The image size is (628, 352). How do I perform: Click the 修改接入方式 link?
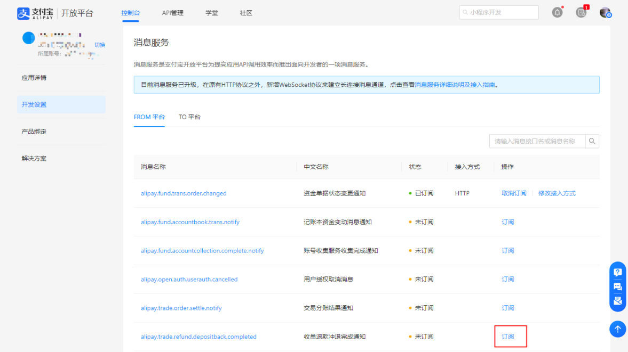click(x=557, y=193)
